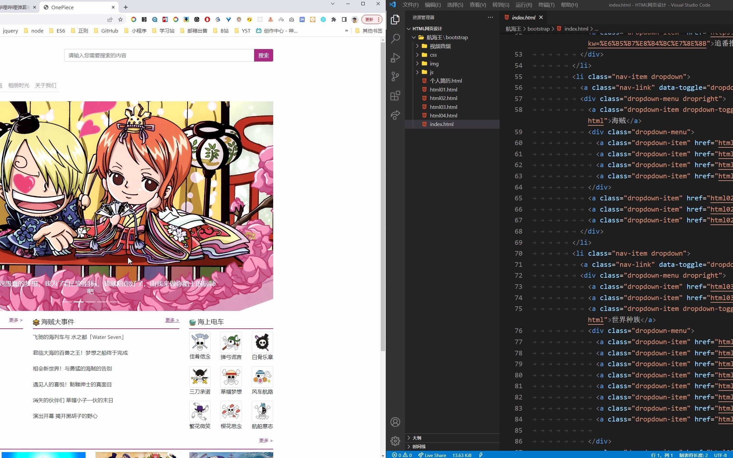Open Source Control view icon
Viewport: 733px width, 458px height.
tap(395, 77)
